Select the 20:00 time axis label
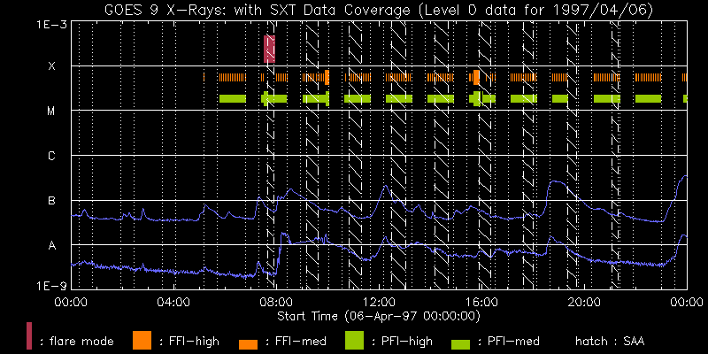 coord(583,302)
